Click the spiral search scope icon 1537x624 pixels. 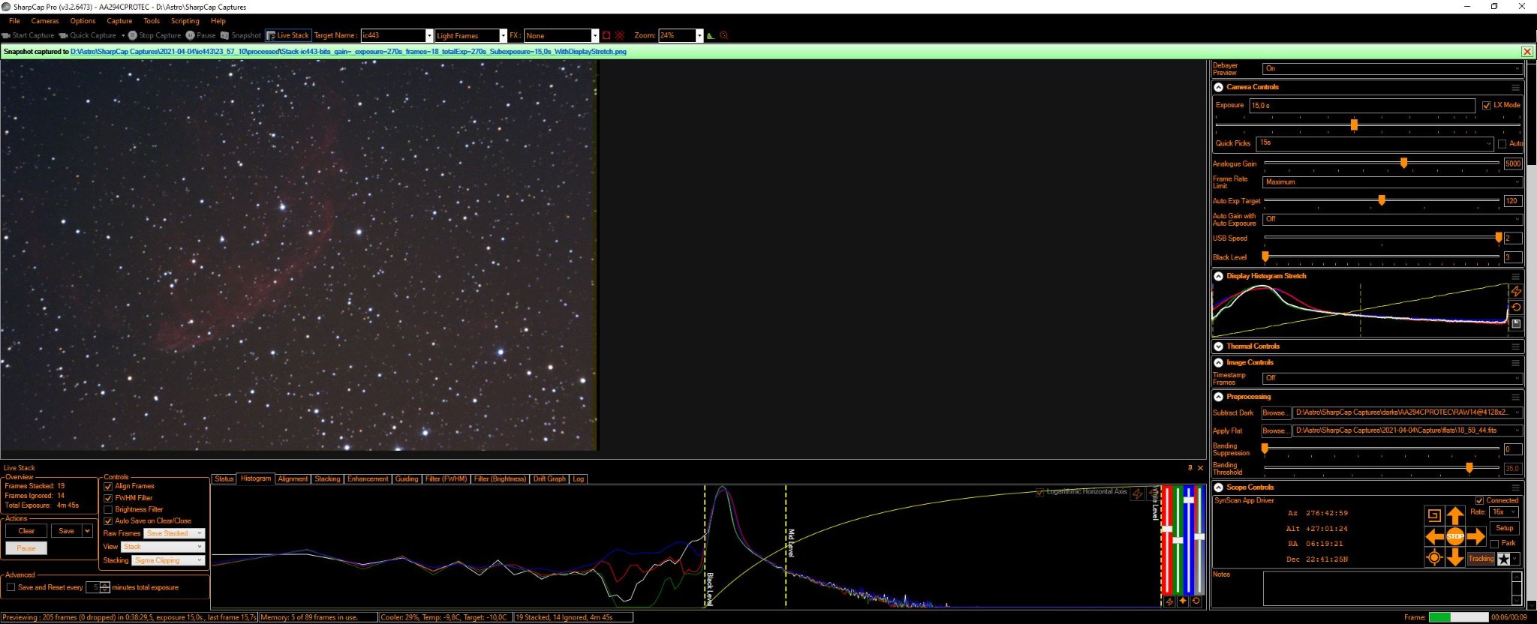tap(1434, 515)
